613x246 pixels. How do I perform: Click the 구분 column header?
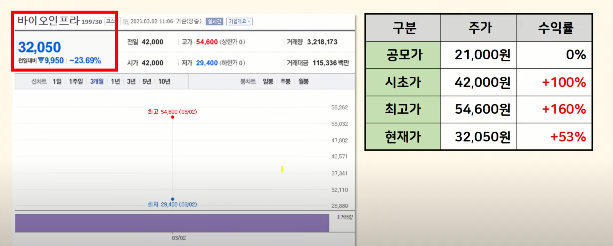pos(403,28)
